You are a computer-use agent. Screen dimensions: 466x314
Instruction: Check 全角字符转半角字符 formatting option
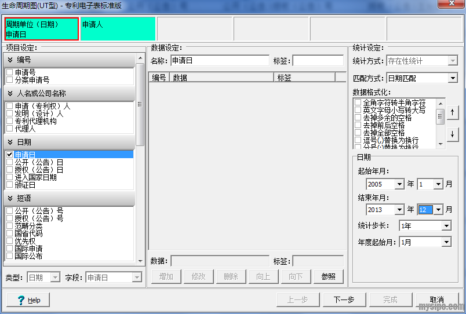pyautogui.click(x=358, y=103)
